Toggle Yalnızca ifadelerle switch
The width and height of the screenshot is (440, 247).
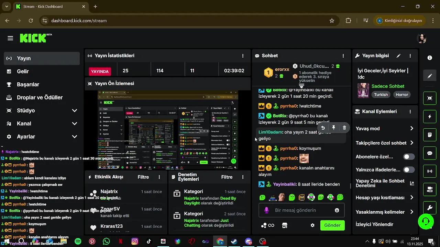point(409,170)
